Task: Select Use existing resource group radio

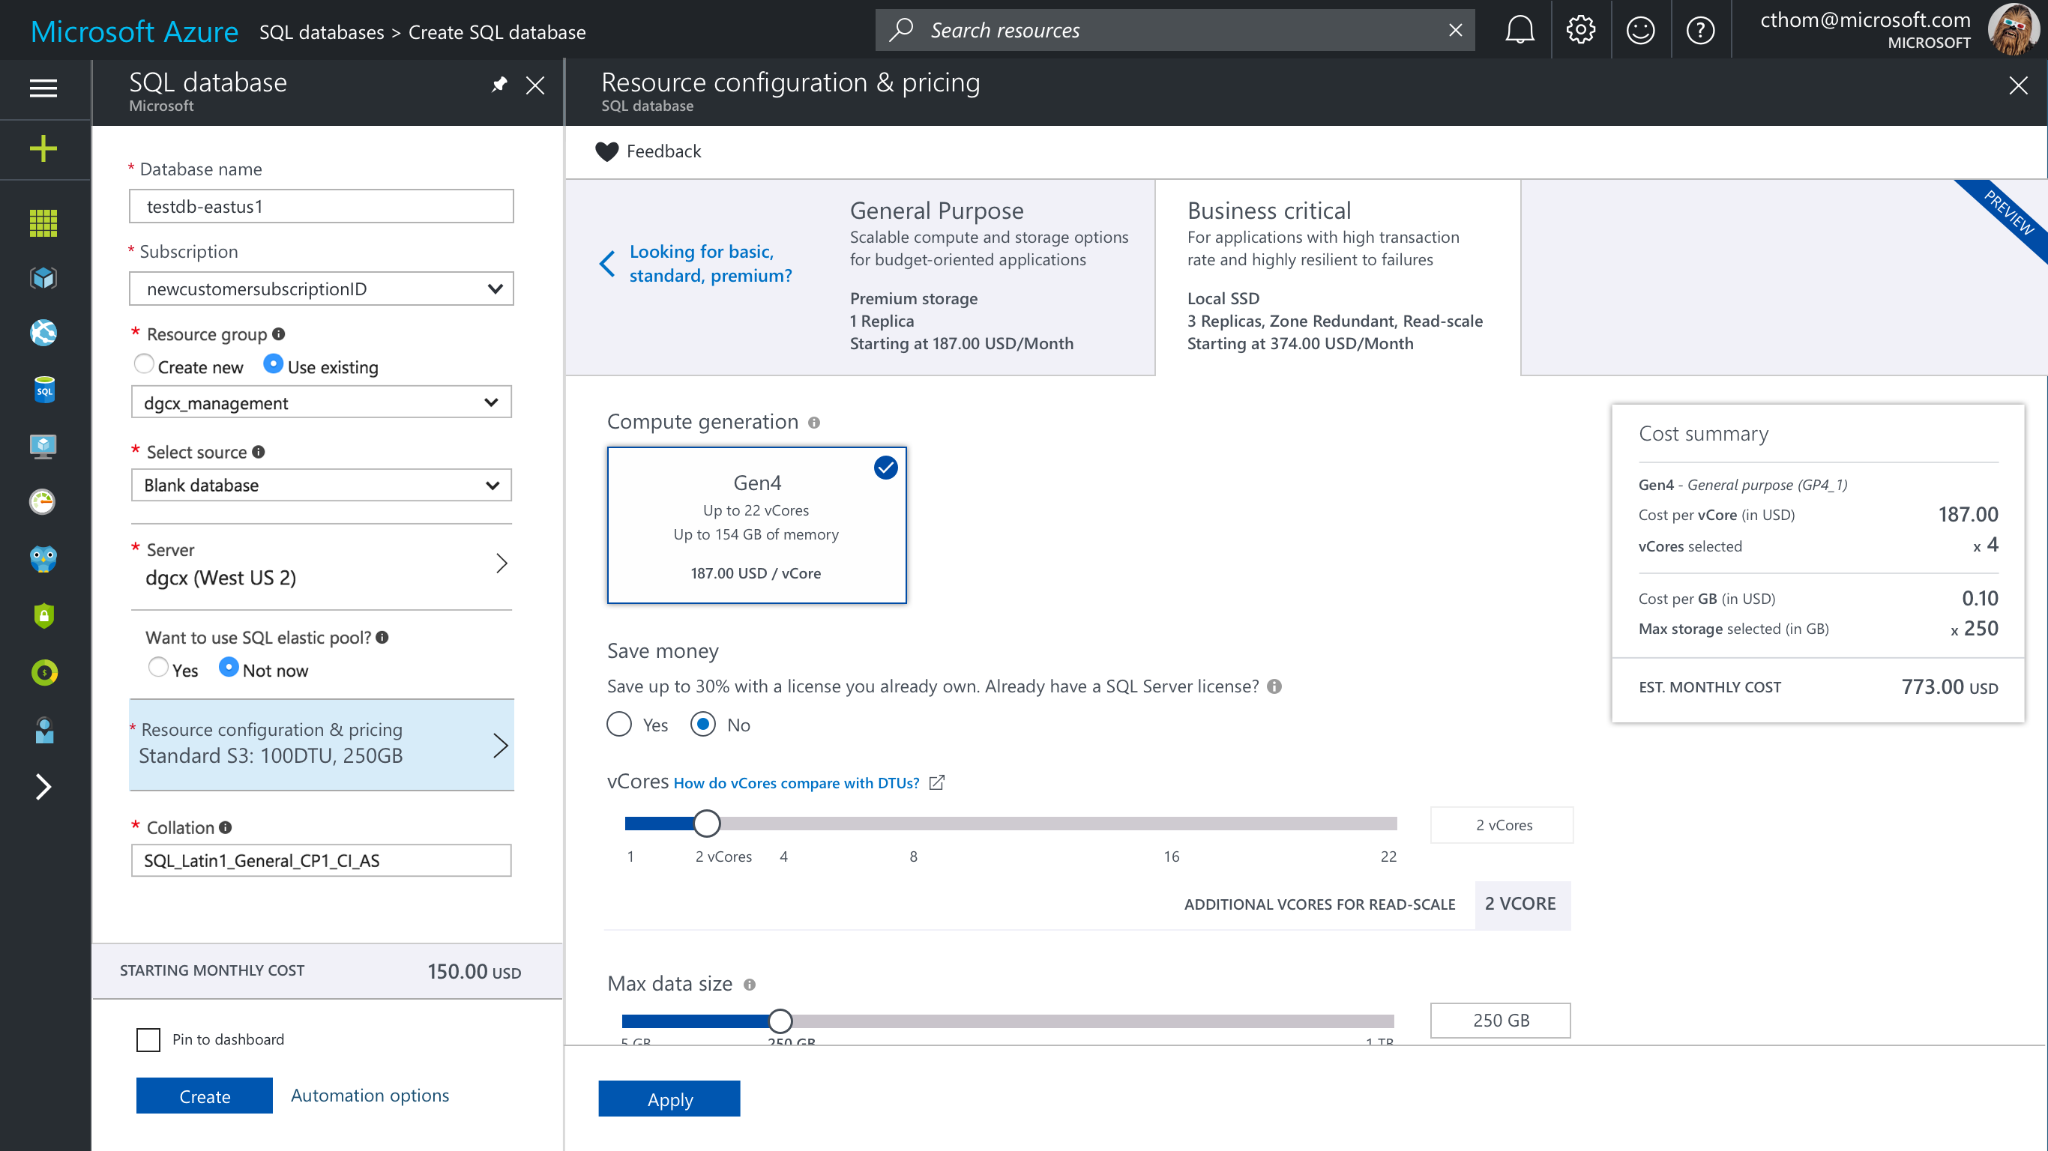Action: tap(273, 364)
